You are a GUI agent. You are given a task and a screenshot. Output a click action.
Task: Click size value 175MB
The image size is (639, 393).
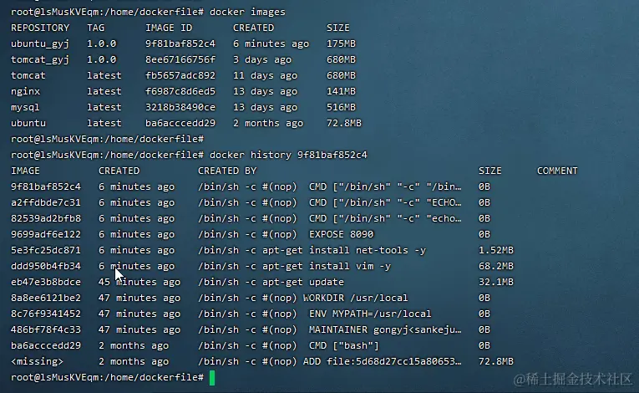[x=341, y=43]
